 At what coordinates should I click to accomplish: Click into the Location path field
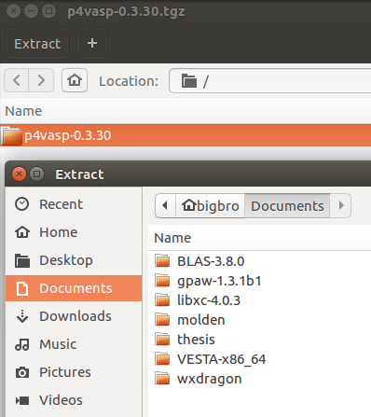click(x=270, y=81)
